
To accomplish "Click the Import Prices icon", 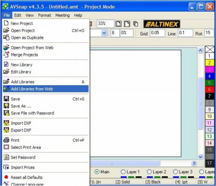I will pyautogui.click(x=6, y=167).
